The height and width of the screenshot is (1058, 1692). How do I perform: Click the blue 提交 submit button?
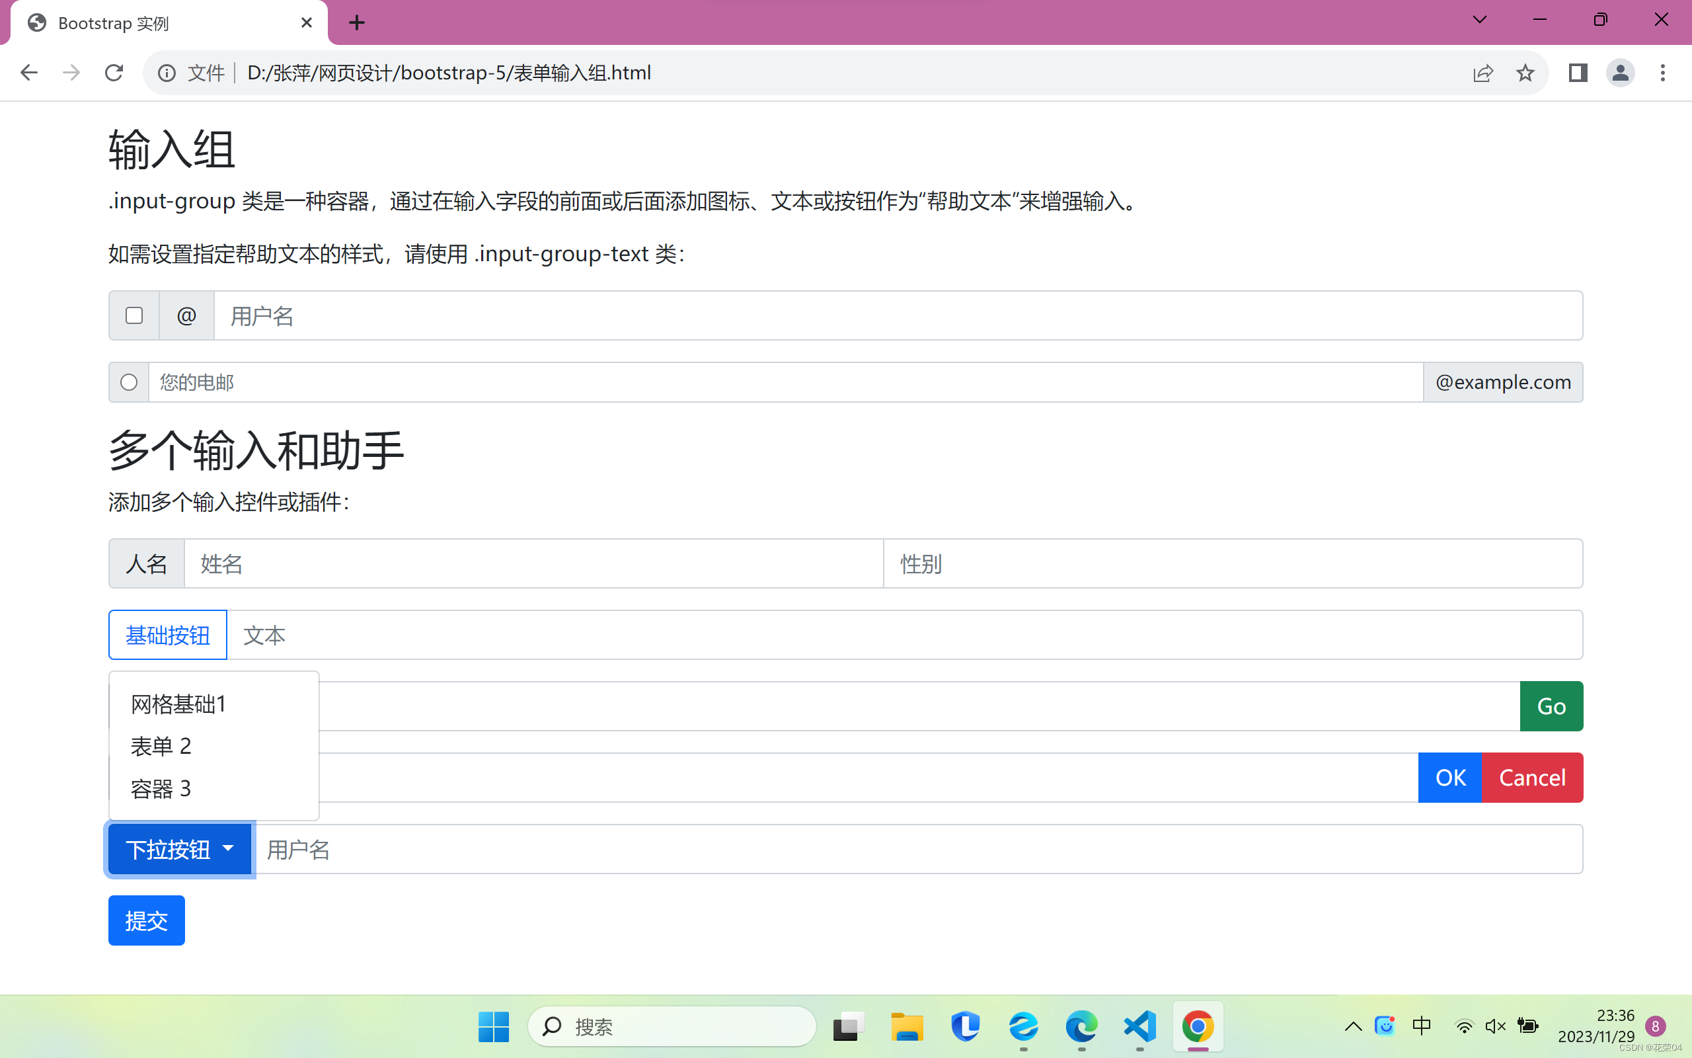[146, 920]
